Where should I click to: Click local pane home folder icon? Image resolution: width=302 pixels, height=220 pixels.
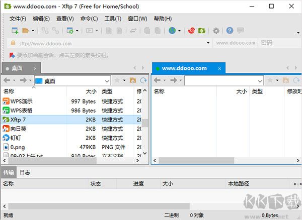133,80
